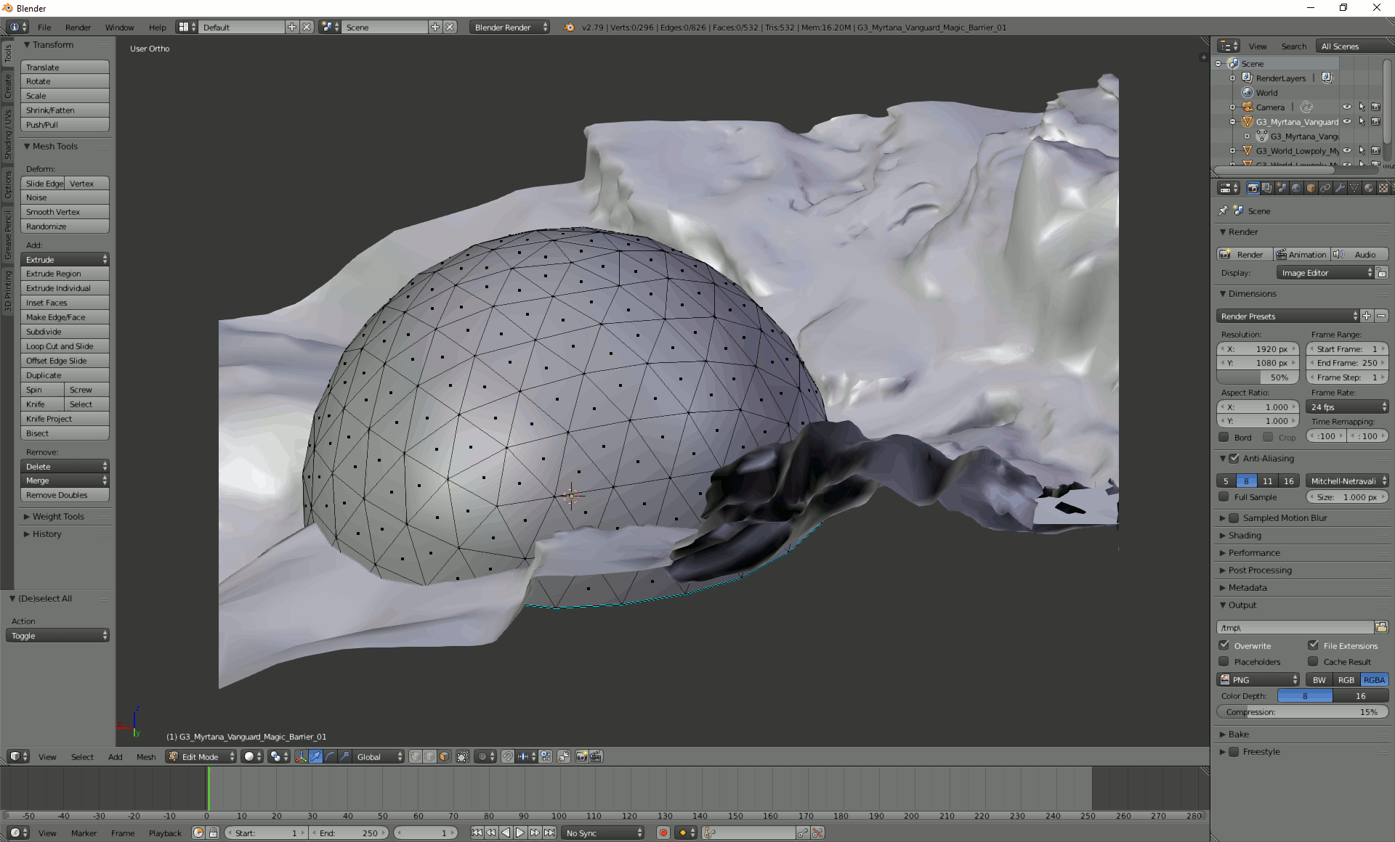Screen dimensions: 1395x842
Task: Open the PNG file format dropdown
Action: [1258, 679]
